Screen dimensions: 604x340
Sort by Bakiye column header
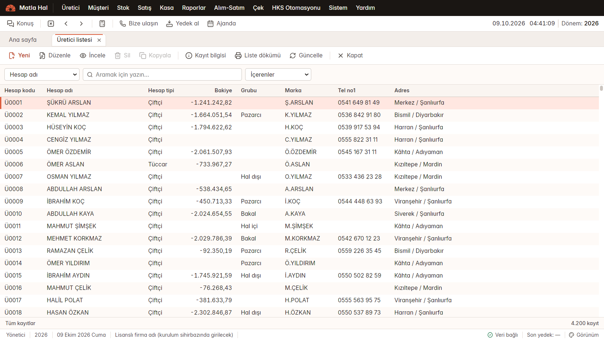223,90
